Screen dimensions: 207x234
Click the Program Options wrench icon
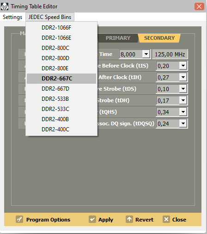point(19,219)
